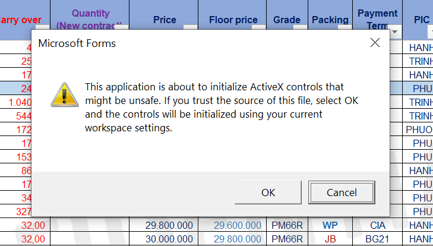Select the BG21 payment term cell
Screen dimensions: 433x246
(x=378, y=239)
